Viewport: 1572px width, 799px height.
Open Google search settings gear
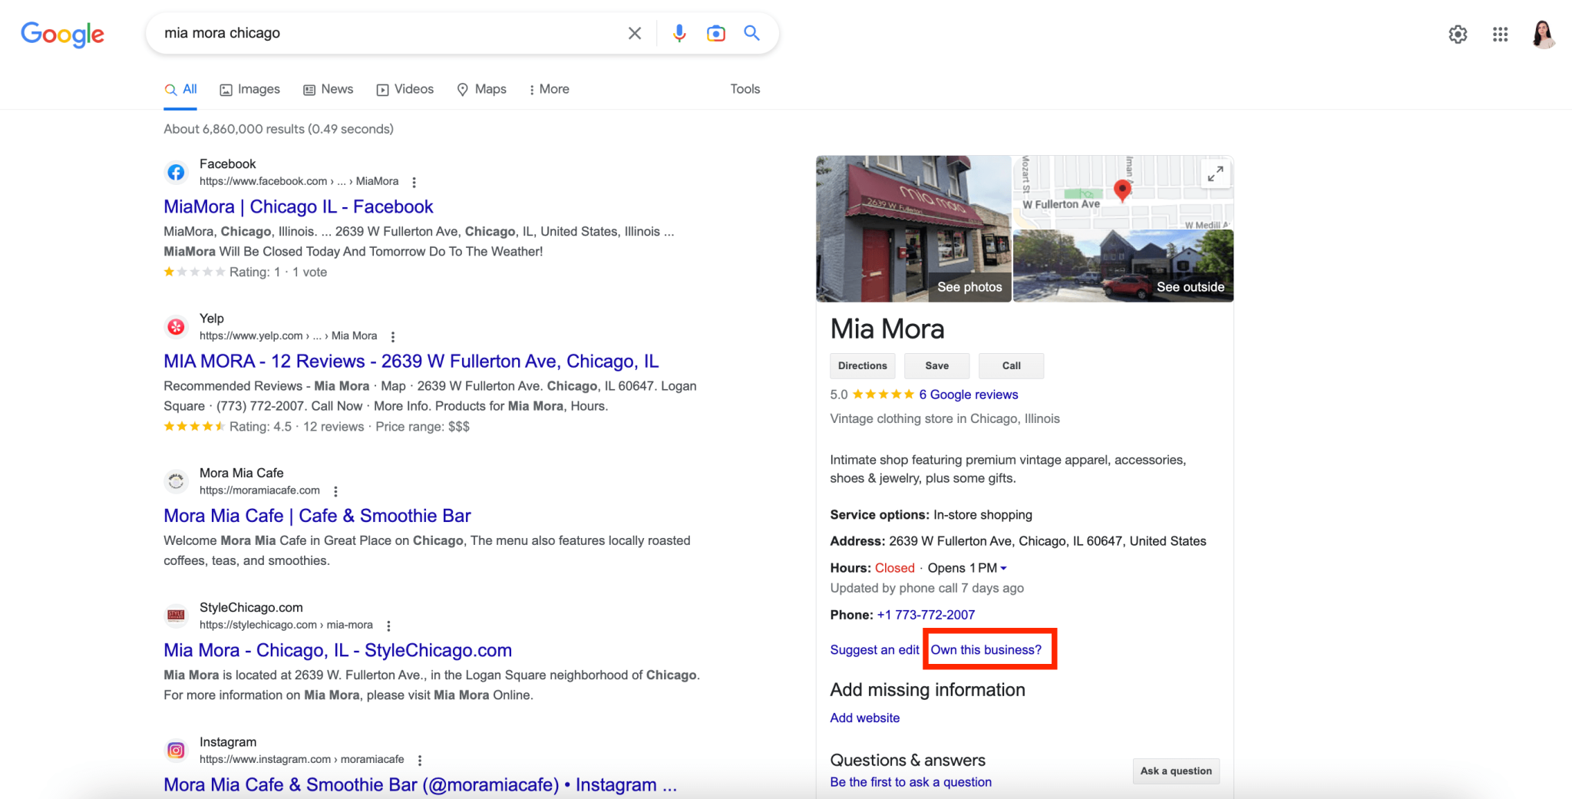click(x=1458, y=35)
